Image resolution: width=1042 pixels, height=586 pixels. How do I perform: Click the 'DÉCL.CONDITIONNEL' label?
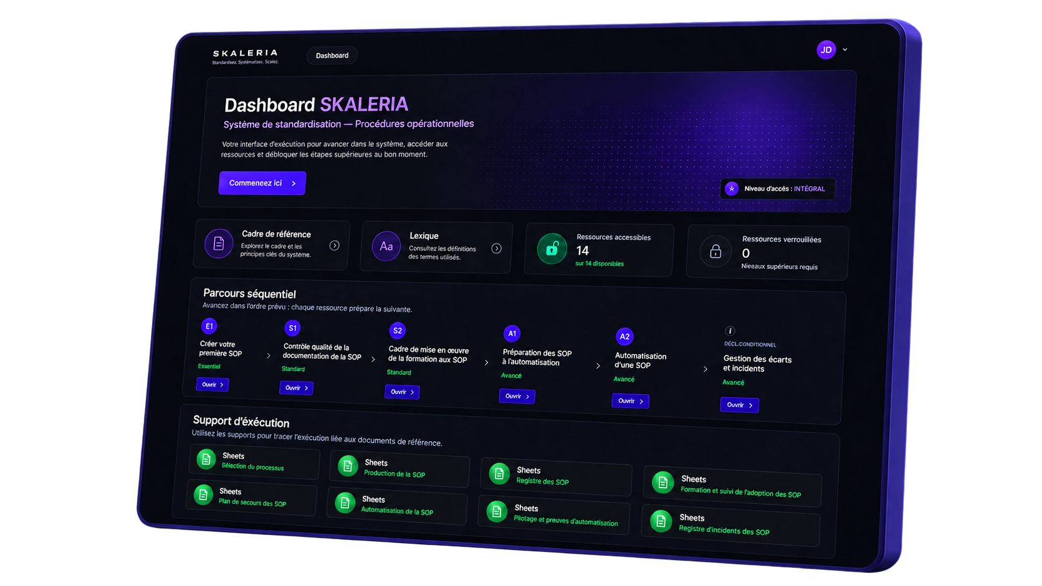pyautogui.click(x=750, y=344)
